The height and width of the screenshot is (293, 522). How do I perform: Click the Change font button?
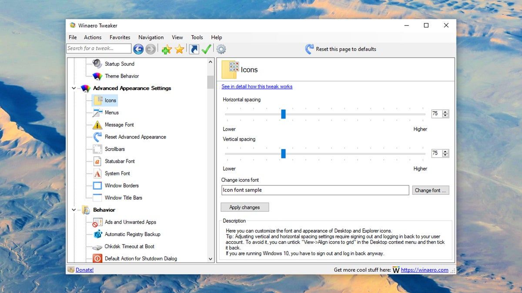click(430, 190)
